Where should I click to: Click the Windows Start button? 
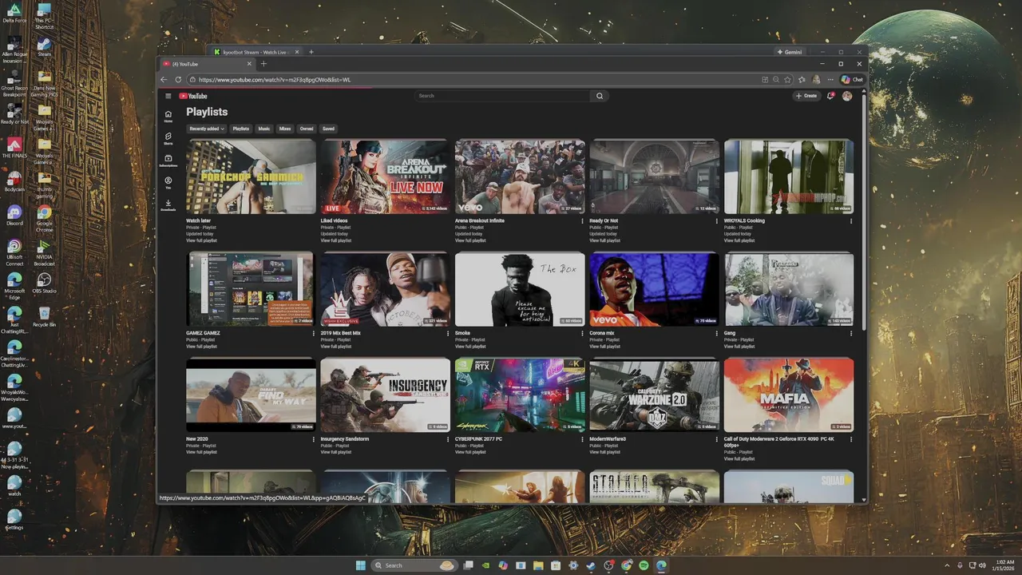click(x=360, y=565)
